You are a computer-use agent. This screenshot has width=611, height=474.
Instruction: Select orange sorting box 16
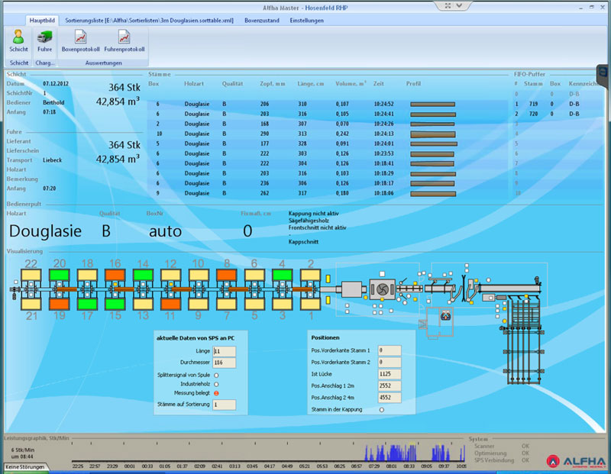115,274
